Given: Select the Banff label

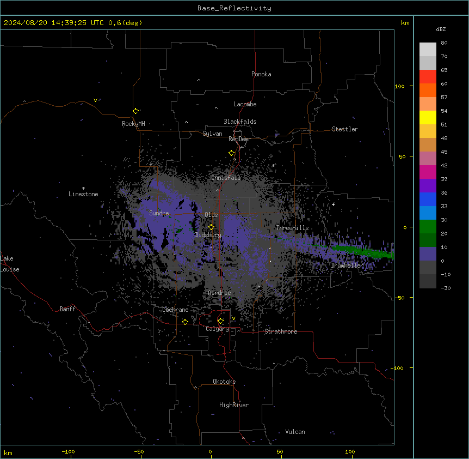Looking at the screenshot, I should click(67, 309).
